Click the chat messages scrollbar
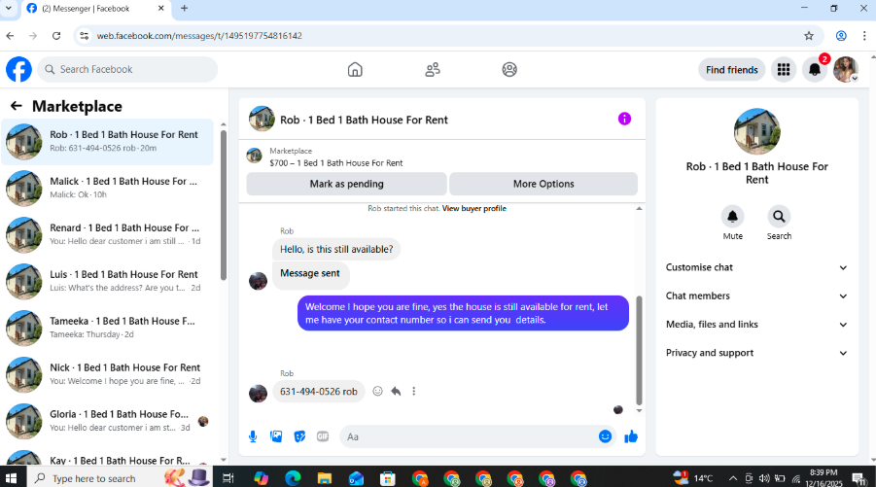The width and height of the screenshot is (876, 487). [x=639, y=350]
